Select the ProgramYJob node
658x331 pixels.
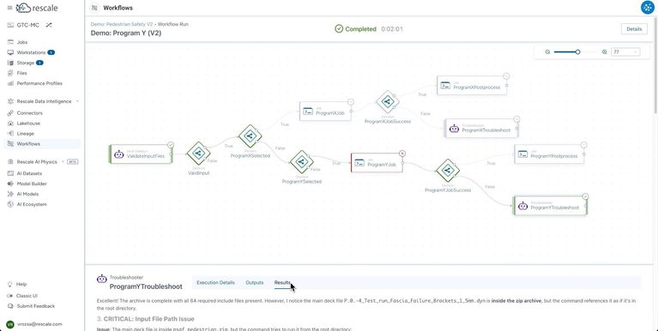(x=377, y=163)
